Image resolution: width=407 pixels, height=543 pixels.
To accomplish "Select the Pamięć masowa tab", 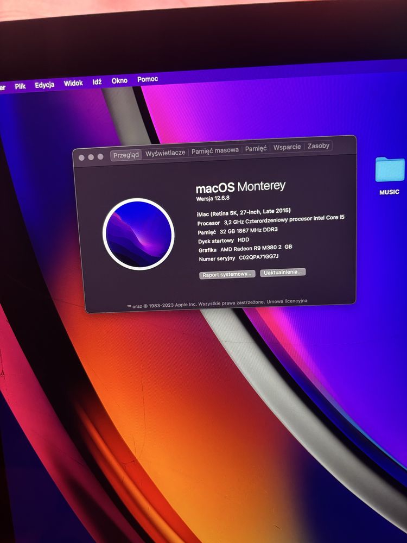I will pyautogui.click(x=215, y=150).
